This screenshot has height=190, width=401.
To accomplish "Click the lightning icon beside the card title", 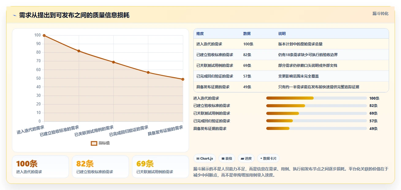I will click(14, 16).
